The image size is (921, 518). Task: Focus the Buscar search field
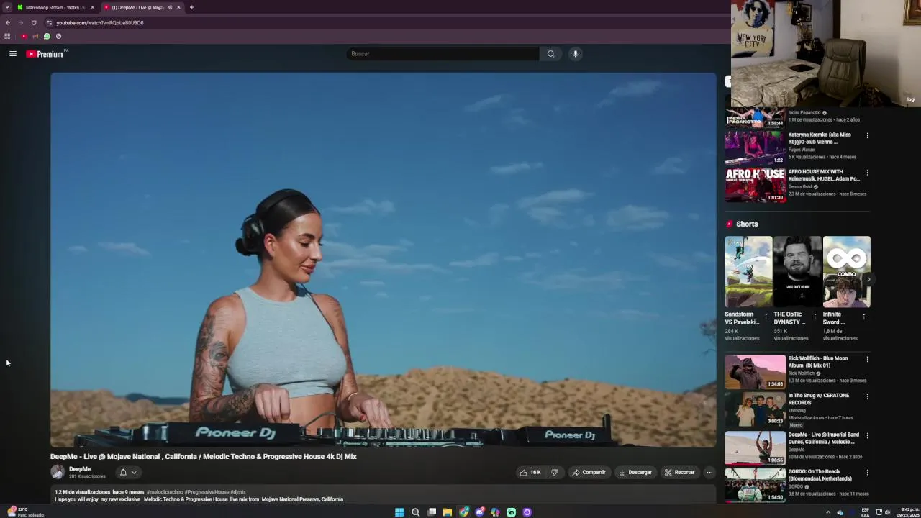(x=443, y=53)
